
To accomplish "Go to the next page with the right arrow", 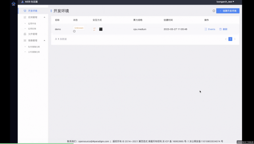I will pos(235,39).
